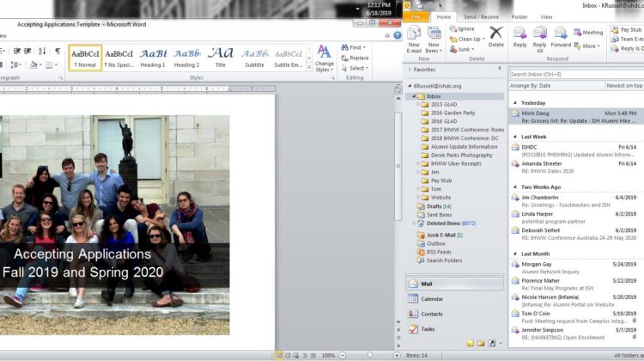Select Print Layout view icon in Word status bar
The image size is (644, 361).
[x=278, y=355]
